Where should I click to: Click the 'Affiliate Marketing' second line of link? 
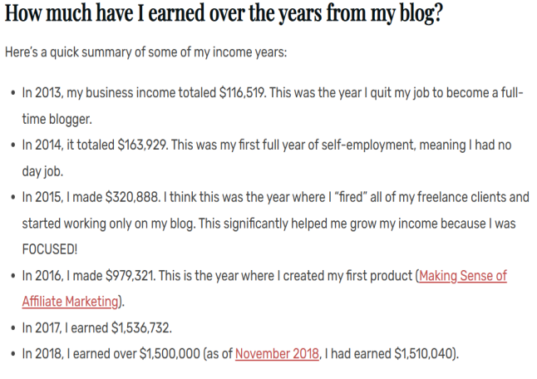(70, 302)
